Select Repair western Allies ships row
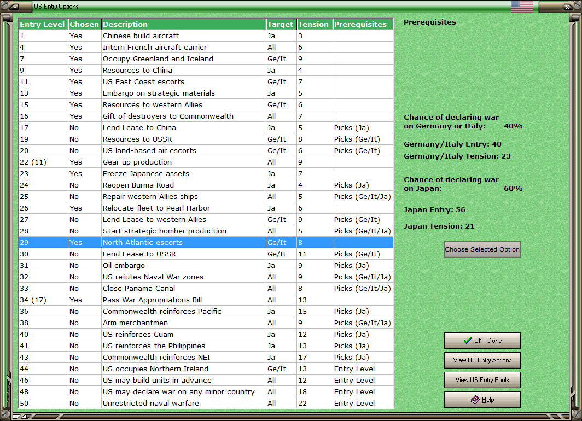 pos(206,197)
